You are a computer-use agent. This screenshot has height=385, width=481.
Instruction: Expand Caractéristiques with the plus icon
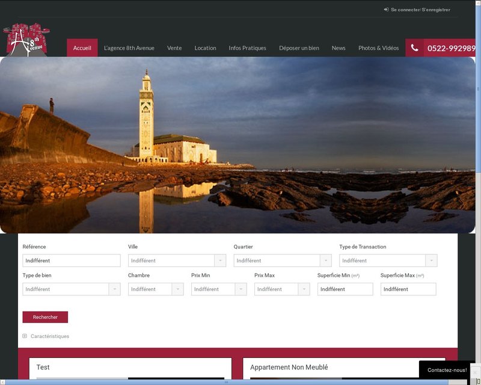tap(25, 336)
